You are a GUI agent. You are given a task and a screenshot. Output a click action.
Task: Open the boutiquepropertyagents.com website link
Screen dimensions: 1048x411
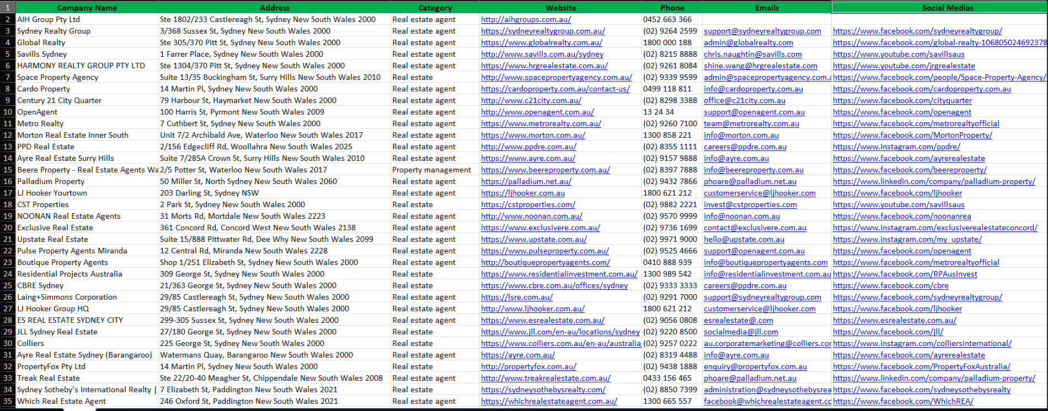point(546,262)
